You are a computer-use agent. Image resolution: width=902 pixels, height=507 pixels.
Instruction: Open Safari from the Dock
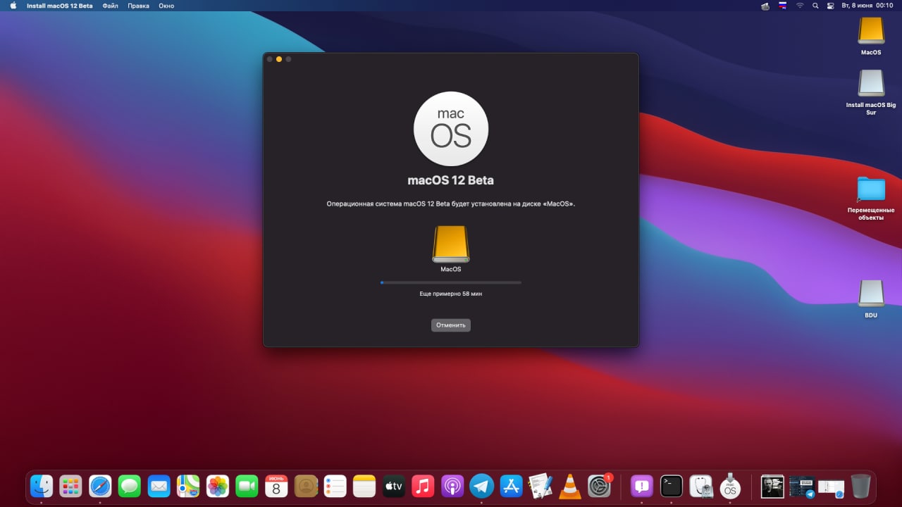tap(100, 486)
